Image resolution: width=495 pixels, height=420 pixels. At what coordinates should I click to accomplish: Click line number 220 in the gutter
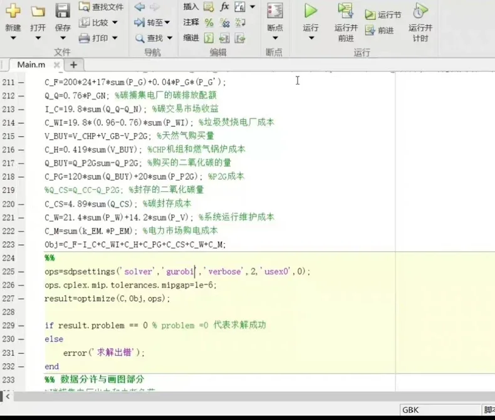point(8,204)
